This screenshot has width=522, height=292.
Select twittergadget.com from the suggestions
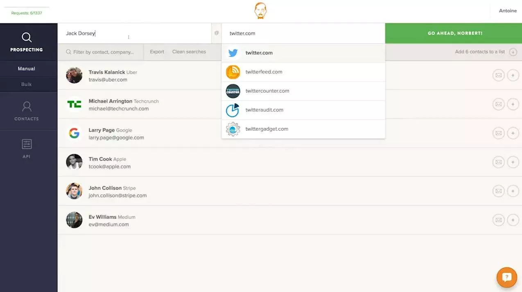pyautogui.click(x=303, y=129)
